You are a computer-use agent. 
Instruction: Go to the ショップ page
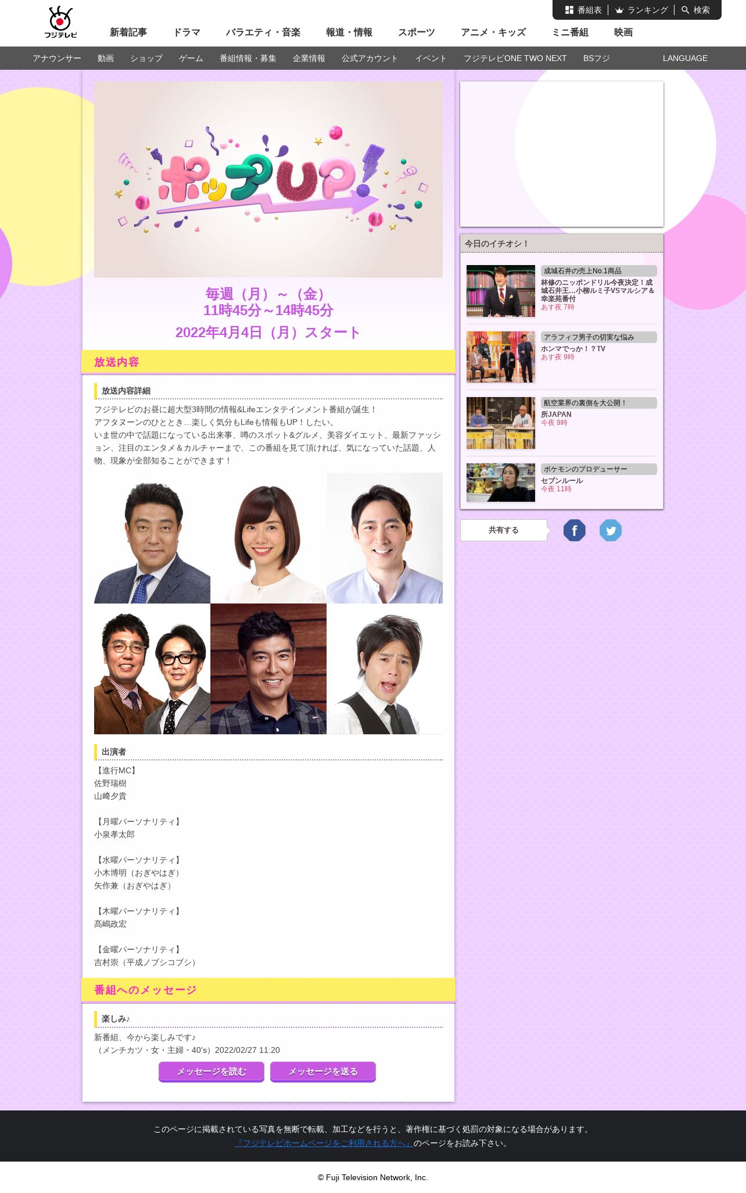tap(146, 58)
